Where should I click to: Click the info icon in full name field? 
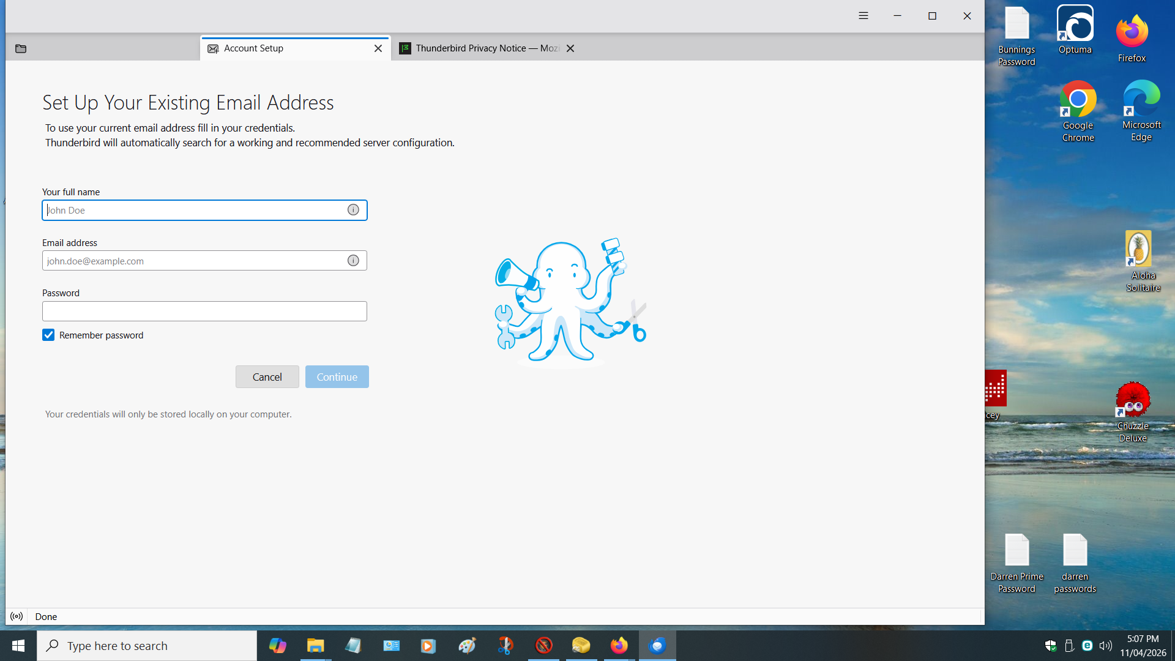353,210
